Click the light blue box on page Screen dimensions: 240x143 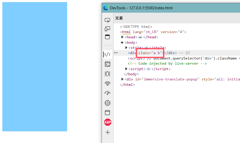[x=35, y=67]
